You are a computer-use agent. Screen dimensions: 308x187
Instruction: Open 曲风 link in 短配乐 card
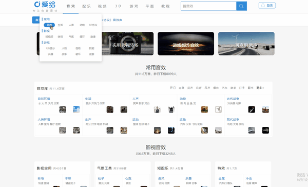pyautogui.click(x=161, y=179)
